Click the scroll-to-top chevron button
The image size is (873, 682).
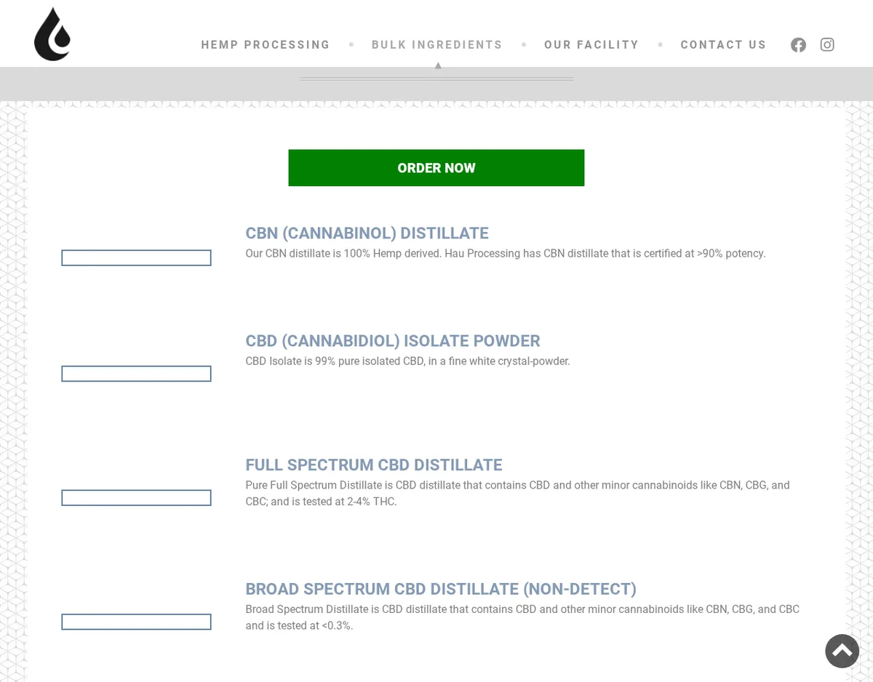(842, 651)
